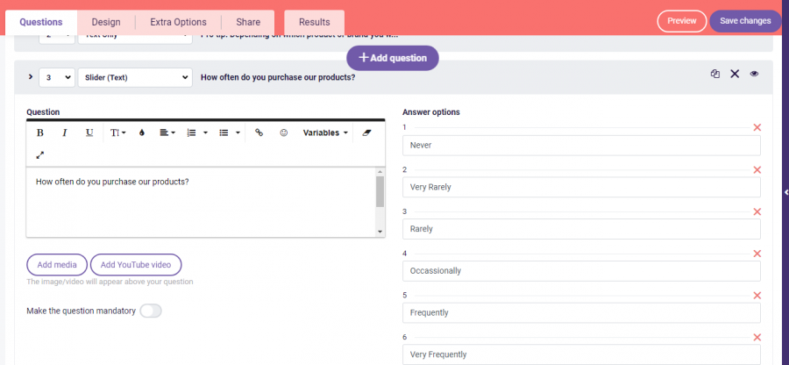Delete question 3 using the X icon
This screenshot has width=789, height=365.
(735, 75)
